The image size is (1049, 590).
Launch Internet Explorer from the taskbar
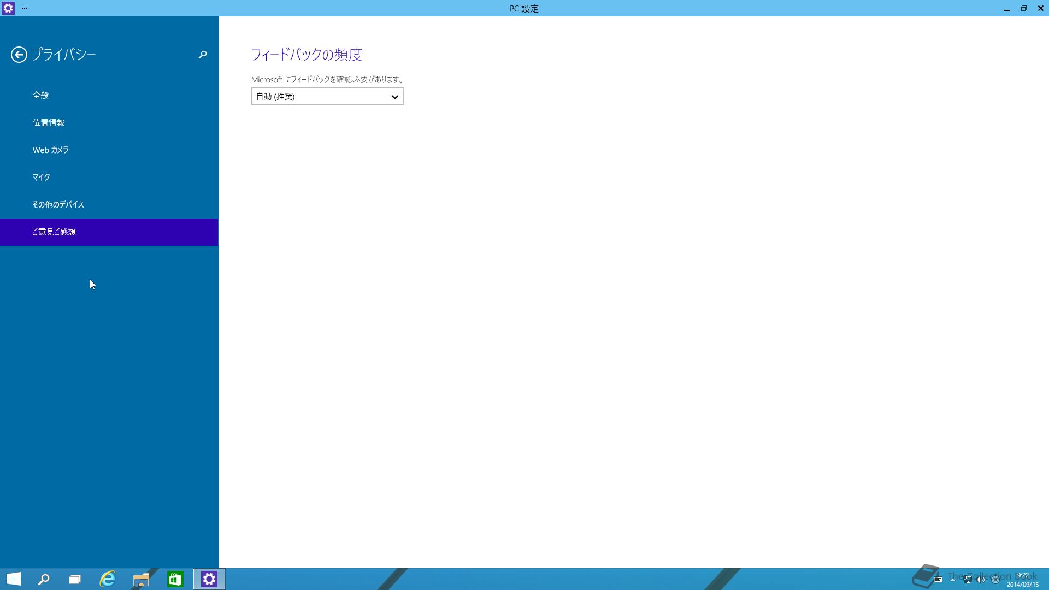tap(108, 579)
